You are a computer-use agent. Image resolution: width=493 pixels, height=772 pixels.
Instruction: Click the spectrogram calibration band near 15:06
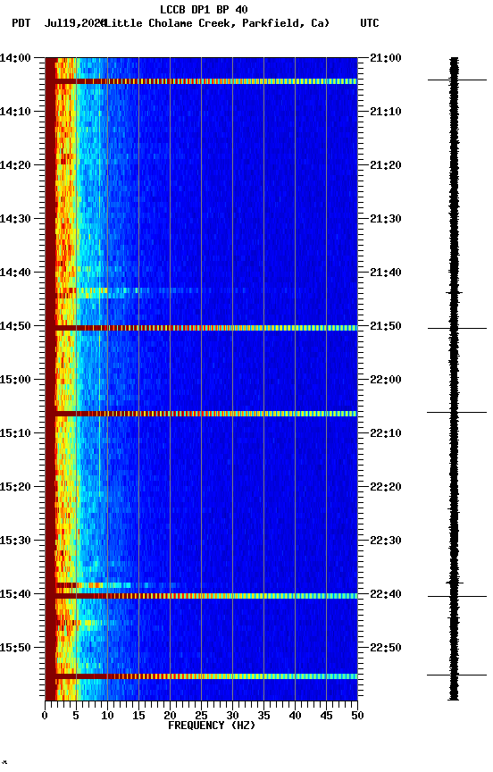[201, 414]
